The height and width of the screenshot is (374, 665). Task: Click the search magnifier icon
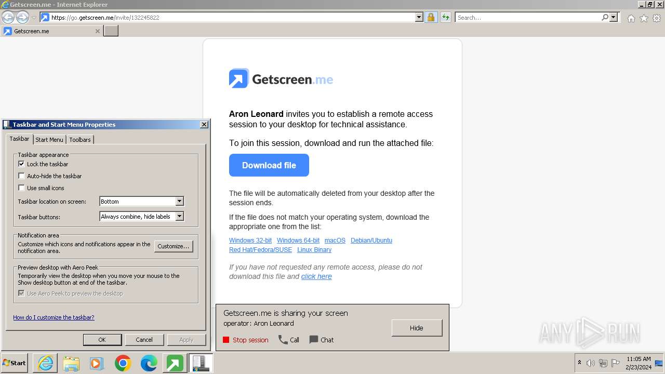click(605, 17)
